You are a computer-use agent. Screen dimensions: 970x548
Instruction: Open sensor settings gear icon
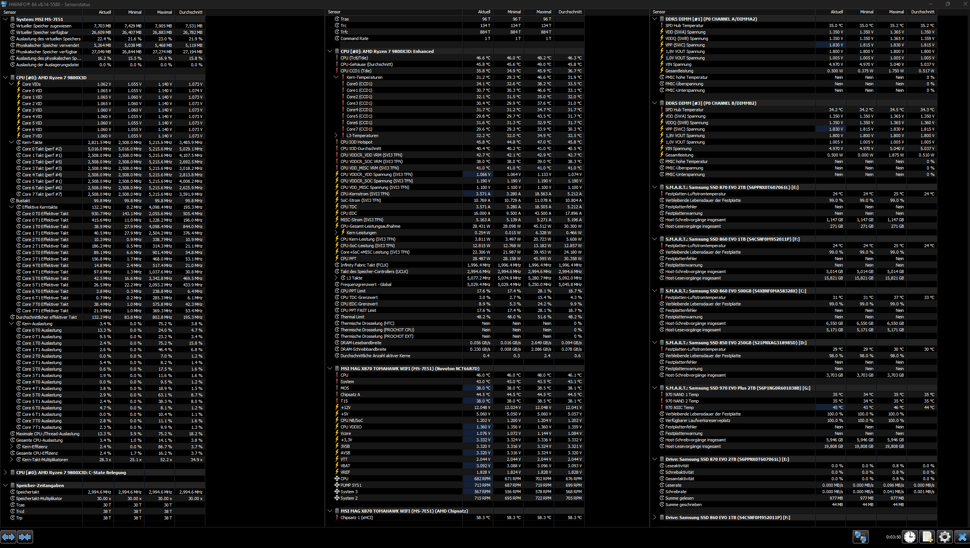944,537
